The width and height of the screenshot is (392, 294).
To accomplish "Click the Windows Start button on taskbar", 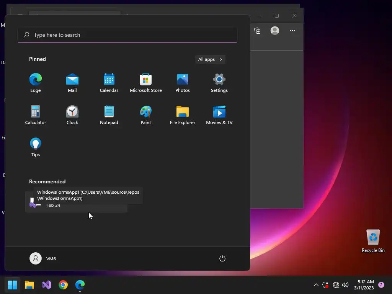I will pyautogui.click(x=12, y=285).
